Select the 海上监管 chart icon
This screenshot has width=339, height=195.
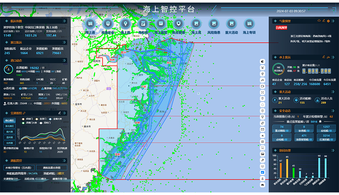pyautogui.click(x=161, y=24)
